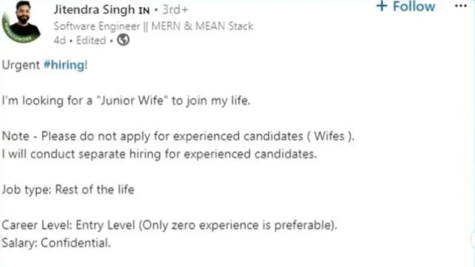Follow Jitendra Singh
Viewport: 475px width, 267px height.
tap(414, 7)
